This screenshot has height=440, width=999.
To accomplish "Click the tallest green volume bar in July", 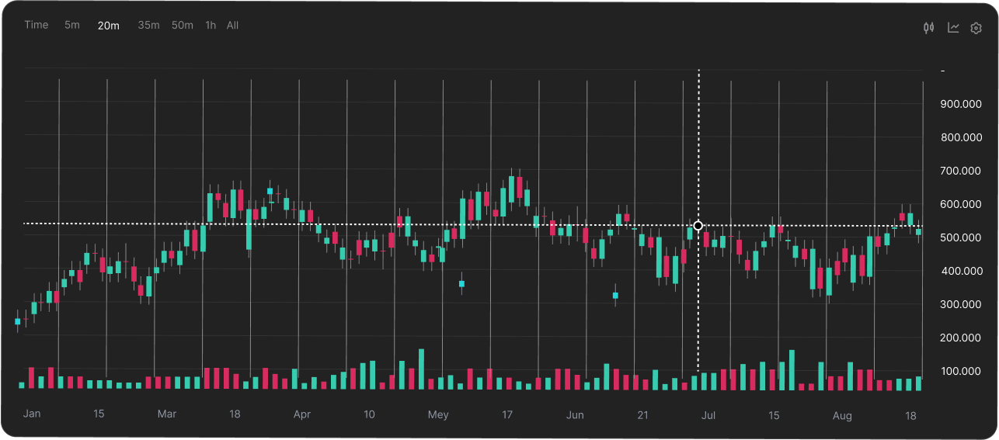I will click(x=792, y=369).
